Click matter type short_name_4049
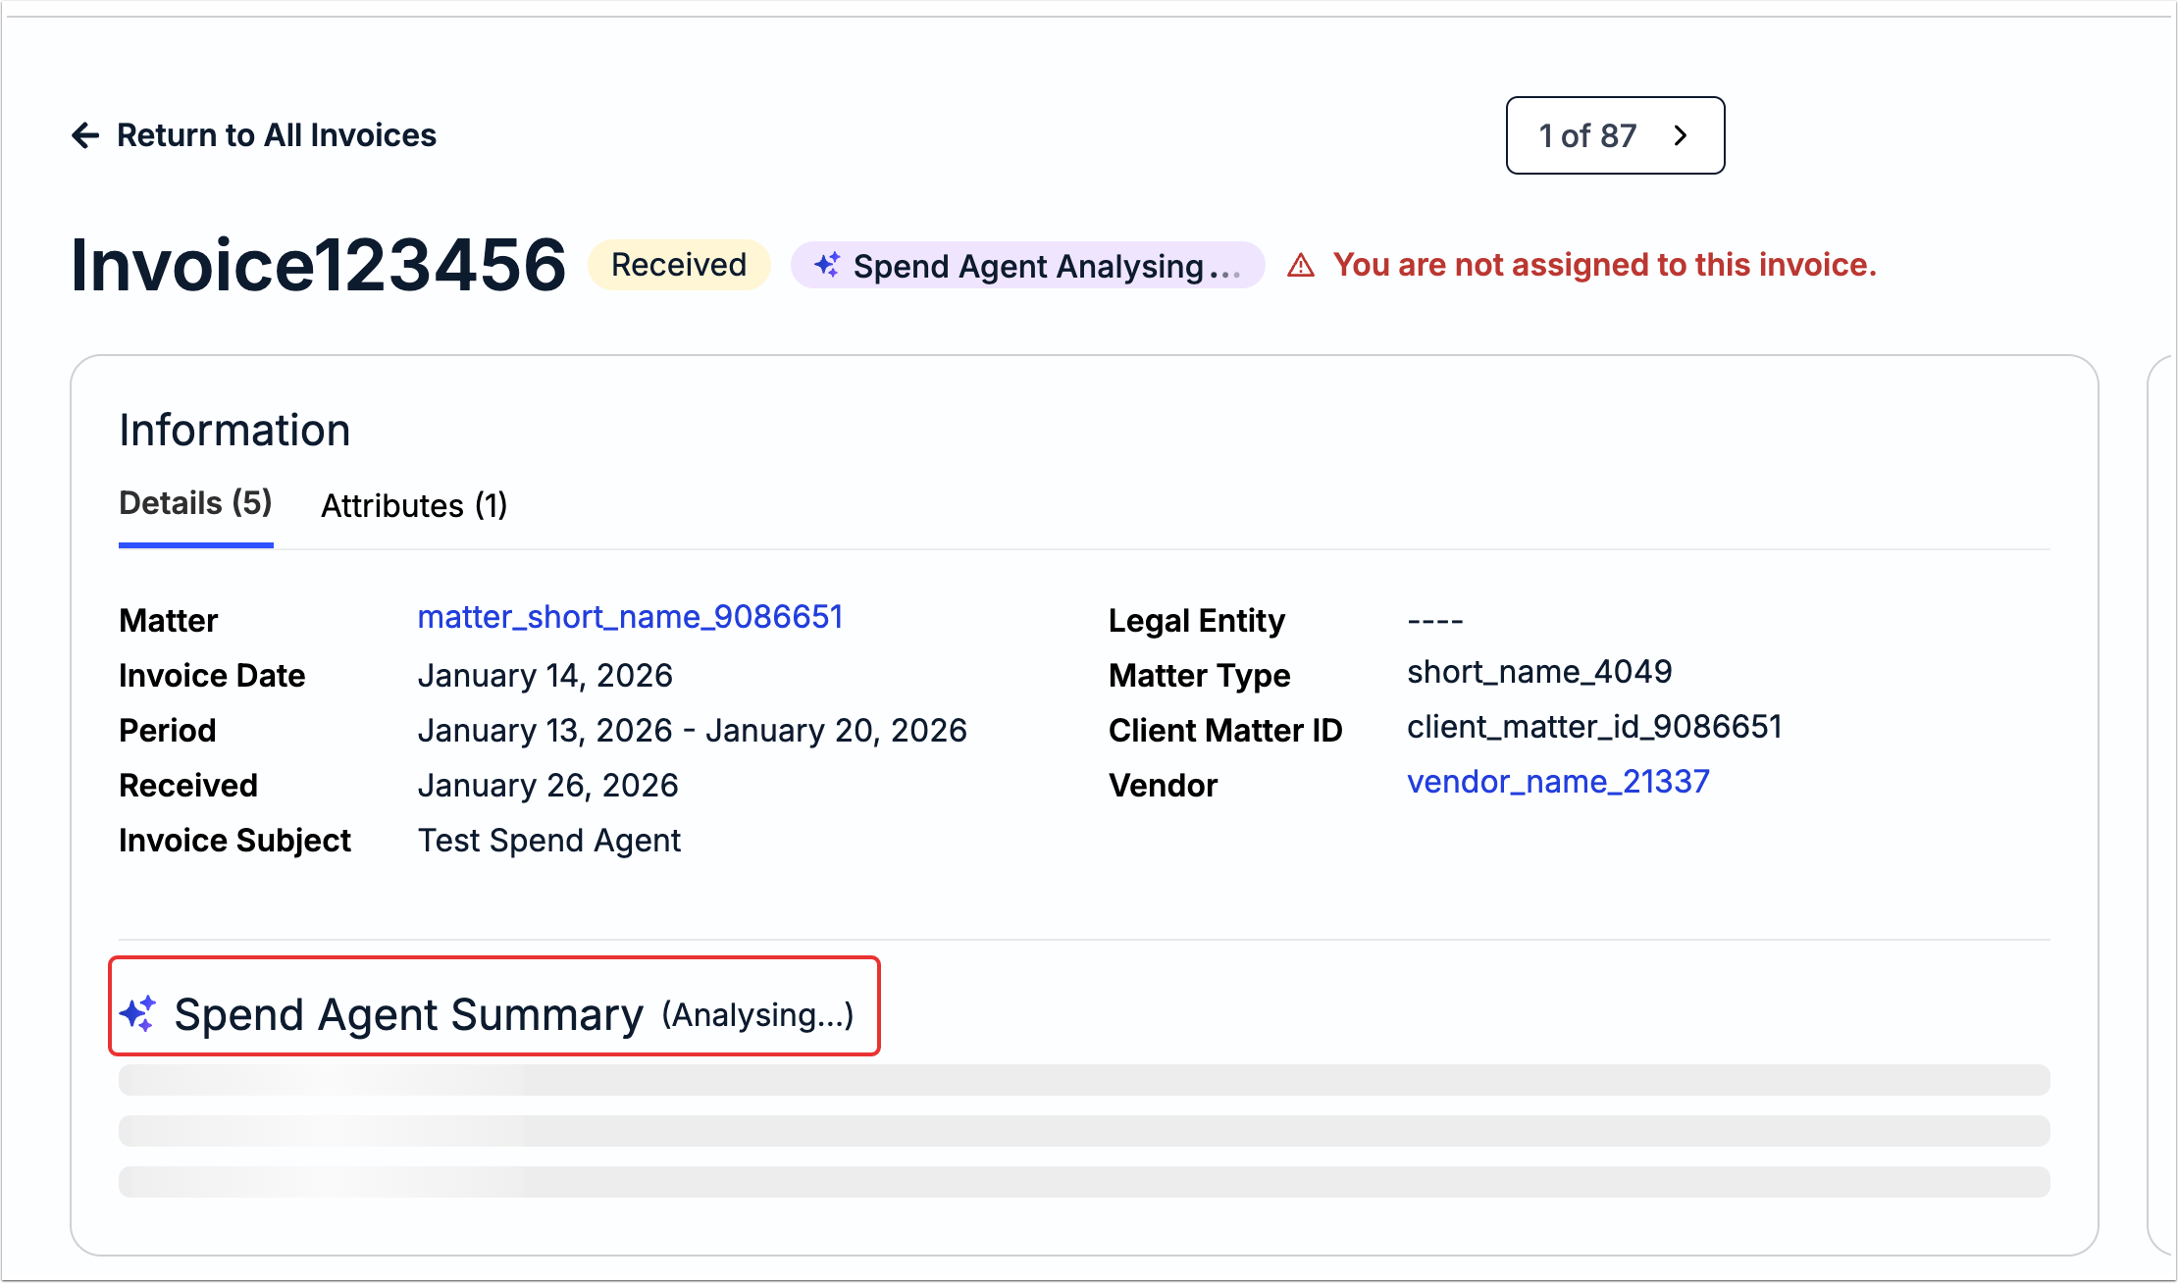This screenshot has height=1283, width=2178. [x=1539, y=672]
